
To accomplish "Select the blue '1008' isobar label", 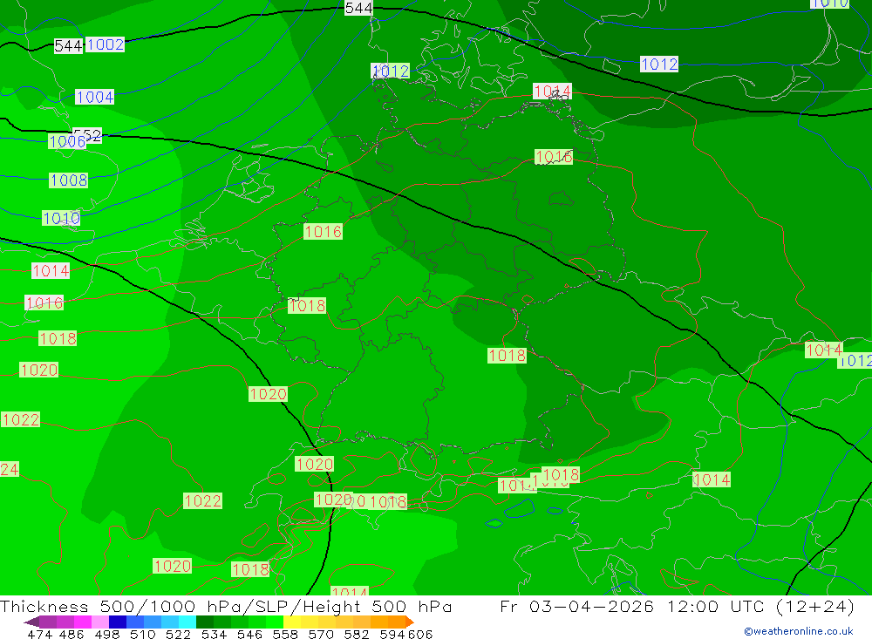I will (x=68, y=180).
